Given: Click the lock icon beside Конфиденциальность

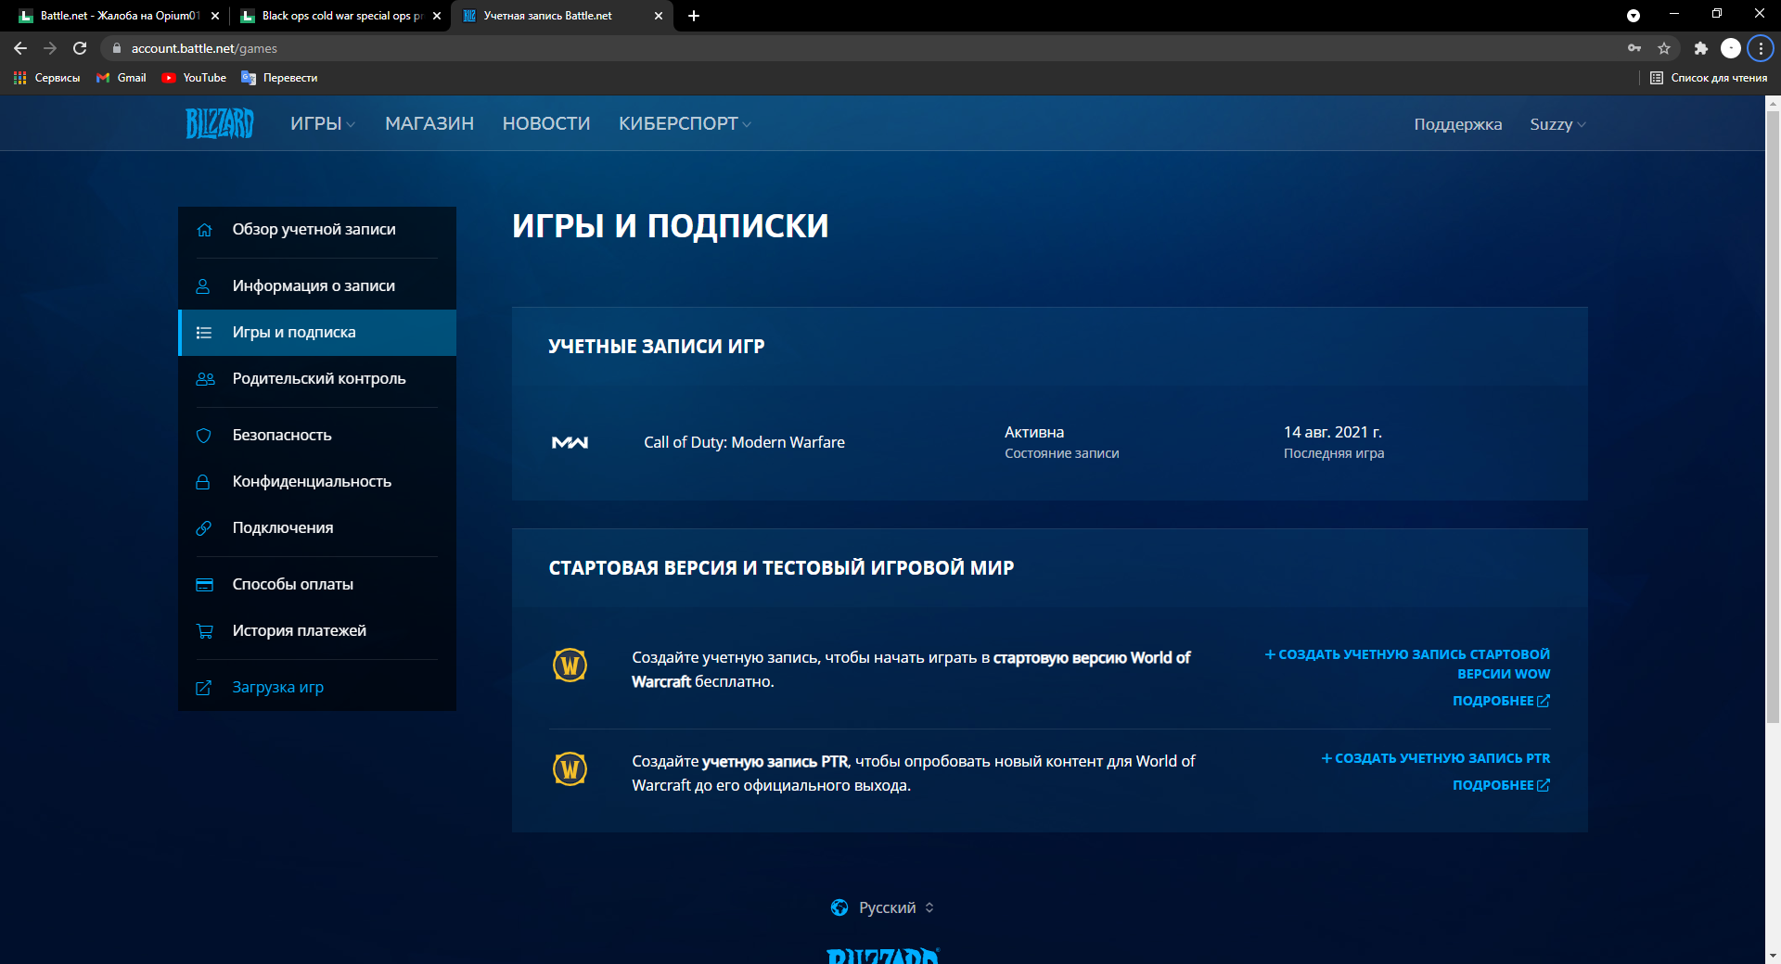Looking at the screenshot, I should point(203,482).
